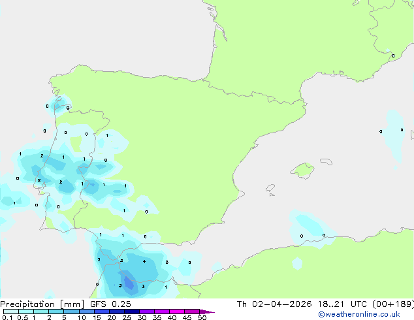Click the Mallorca island on the map
414x320 pixels.
pyautogui.click(x=302, y=170)
